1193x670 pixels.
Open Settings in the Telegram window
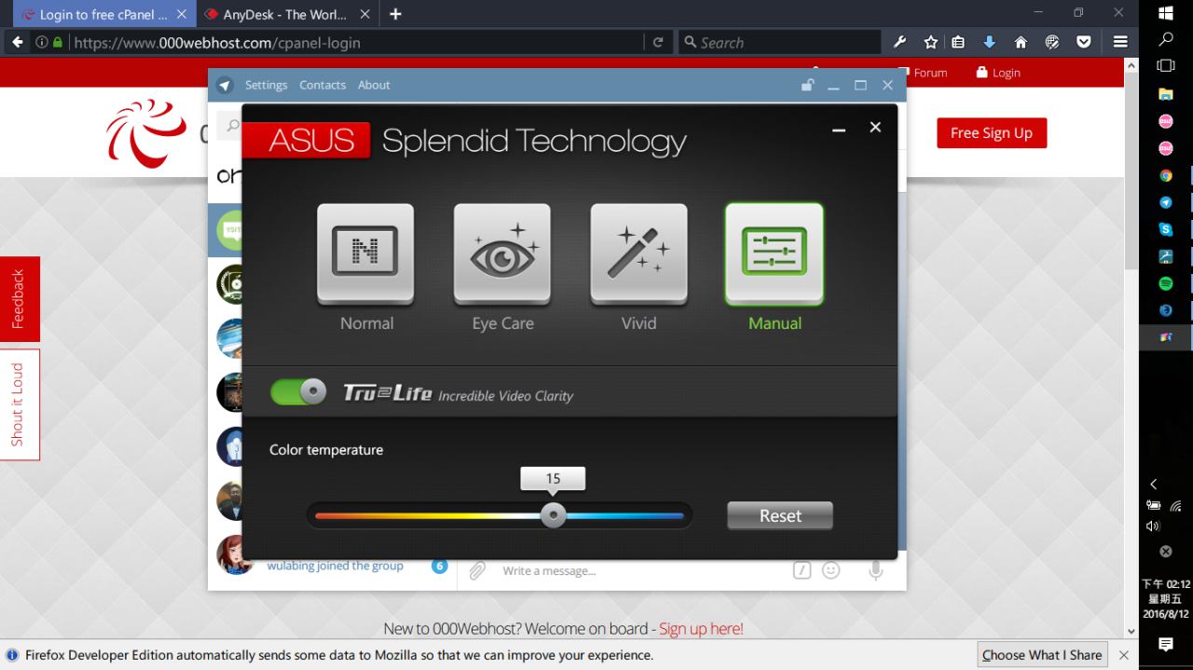coord(266,85)
